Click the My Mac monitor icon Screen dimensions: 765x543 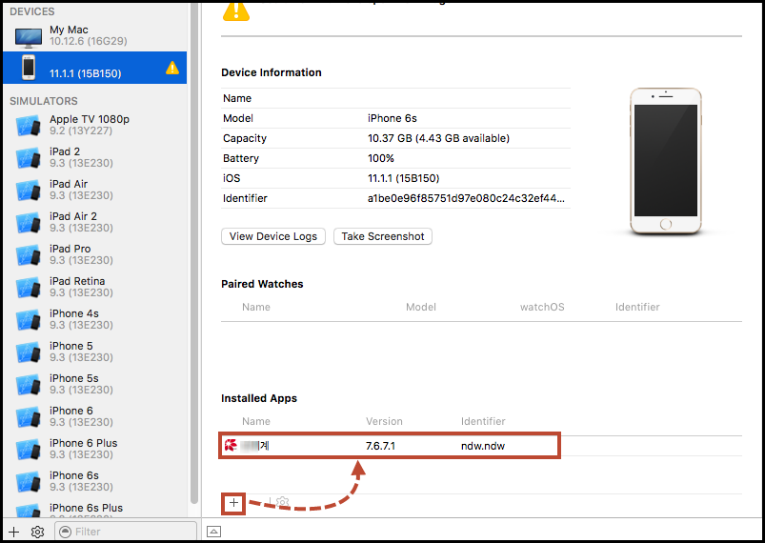(x=29, y=37)
